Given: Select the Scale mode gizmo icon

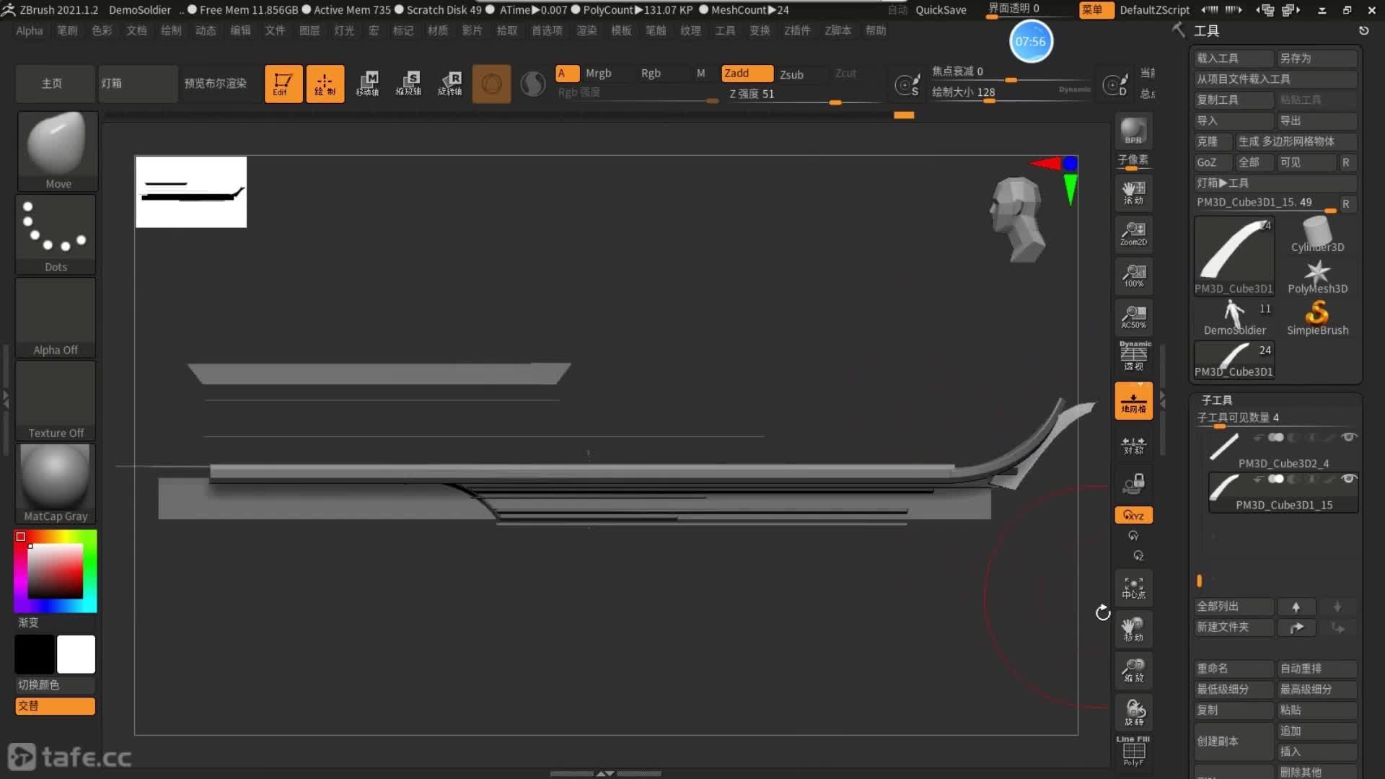Looking at the screenshot, I should point(408,84).
